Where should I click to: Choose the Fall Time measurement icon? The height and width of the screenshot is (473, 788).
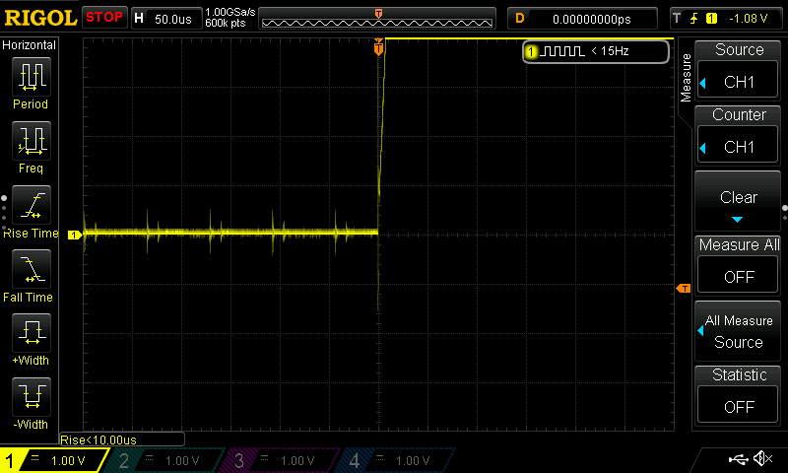[x=31, y=269]
